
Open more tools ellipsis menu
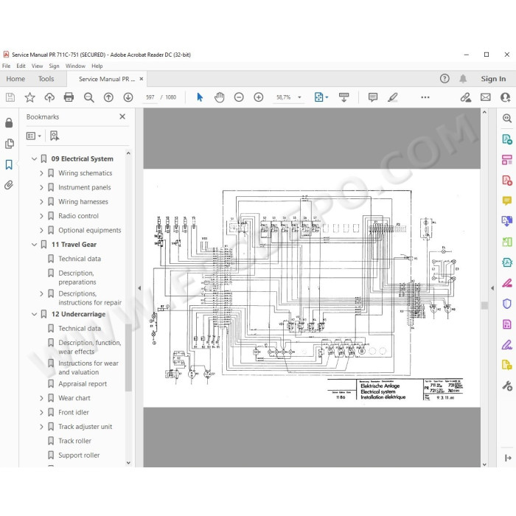click(425, 97)
